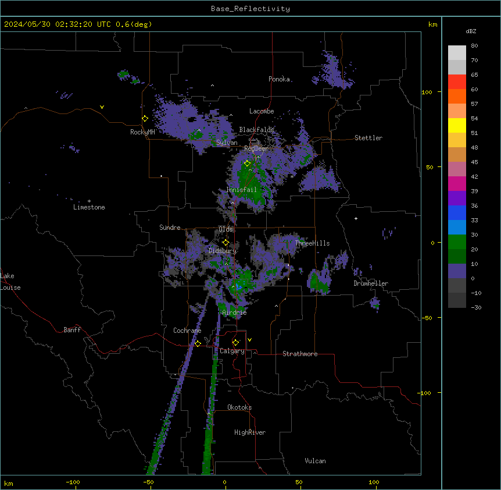
Task: Select the yellow 51-54 dBZ legend swatch
Action: 457,126
